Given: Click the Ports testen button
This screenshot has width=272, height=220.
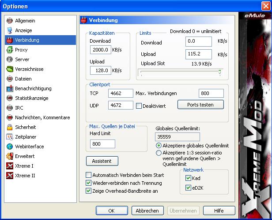Looking at the screenshot, I should coord(200,105).
